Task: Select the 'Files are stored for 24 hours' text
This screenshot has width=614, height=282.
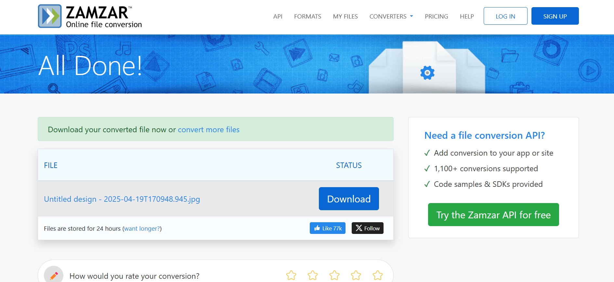Action: (82, 228)
